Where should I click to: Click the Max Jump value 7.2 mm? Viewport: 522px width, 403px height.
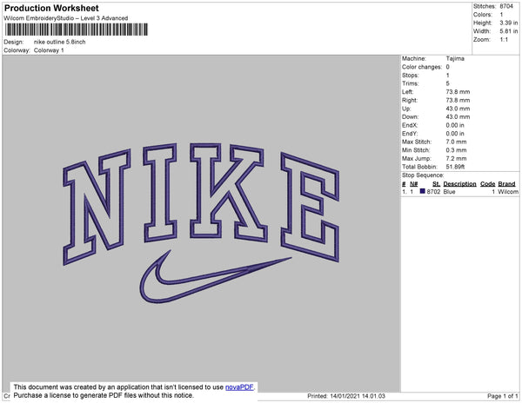click(457, 158)
